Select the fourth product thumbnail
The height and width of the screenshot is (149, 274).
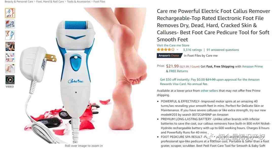[x=10, y=47]
